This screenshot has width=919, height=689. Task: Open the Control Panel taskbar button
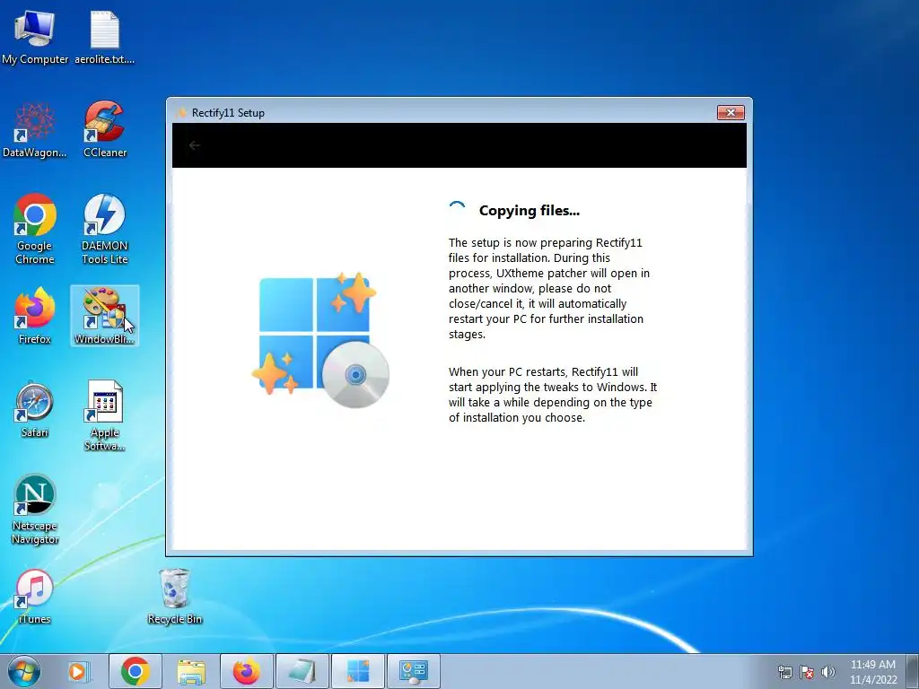point(414,671)
